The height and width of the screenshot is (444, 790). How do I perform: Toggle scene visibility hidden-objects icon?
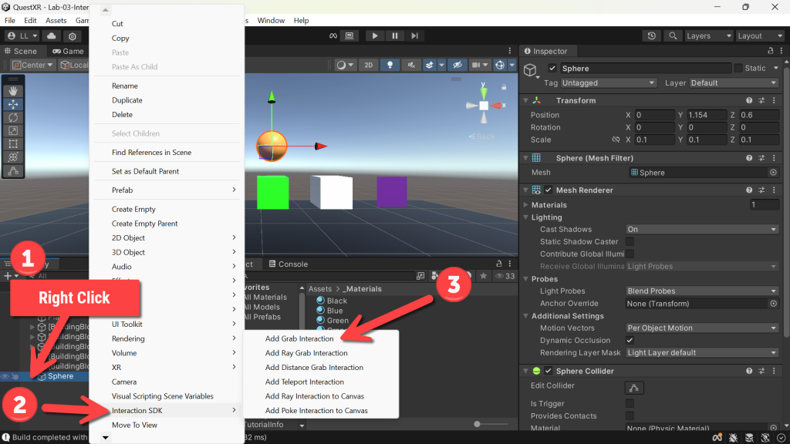coord(457,65)
